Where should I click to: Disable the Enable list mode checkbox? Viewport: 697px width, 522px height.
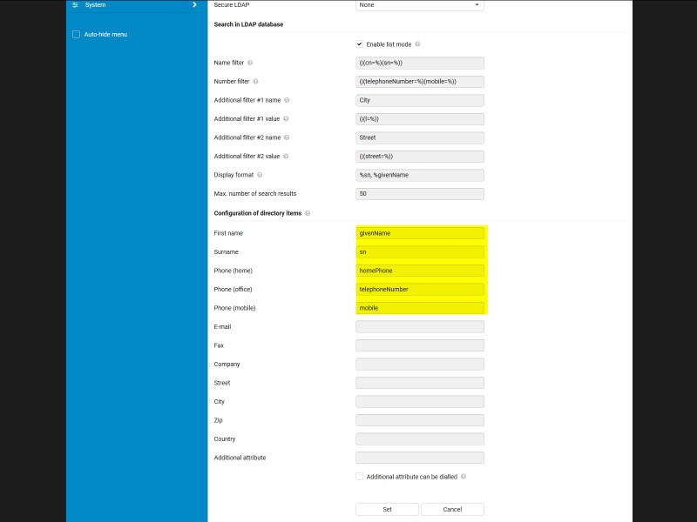coord(360,44)
